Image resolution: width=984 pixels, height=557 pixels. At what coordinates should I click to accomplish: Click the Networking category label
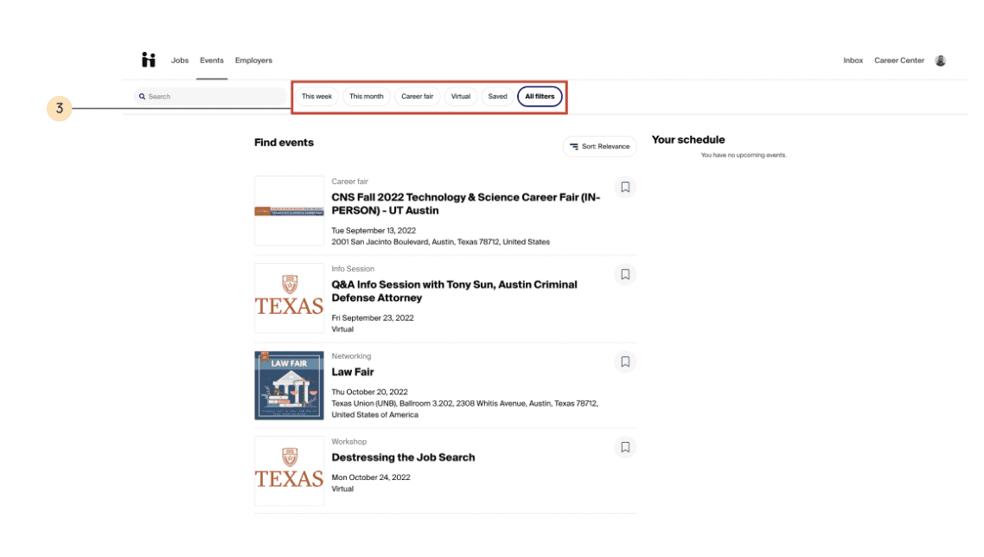pyautogui.click(x=351, y=356)
